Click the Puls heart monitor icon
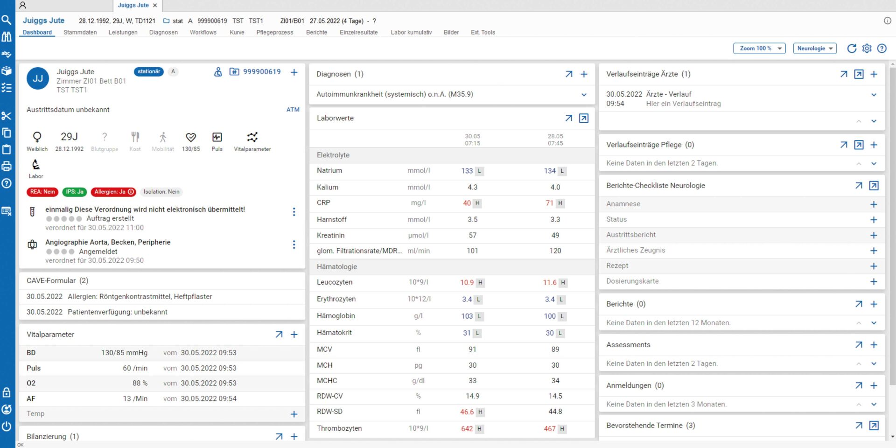Viewport: 896px width, 448px height. pyautogui.click(x=217, y=137)
